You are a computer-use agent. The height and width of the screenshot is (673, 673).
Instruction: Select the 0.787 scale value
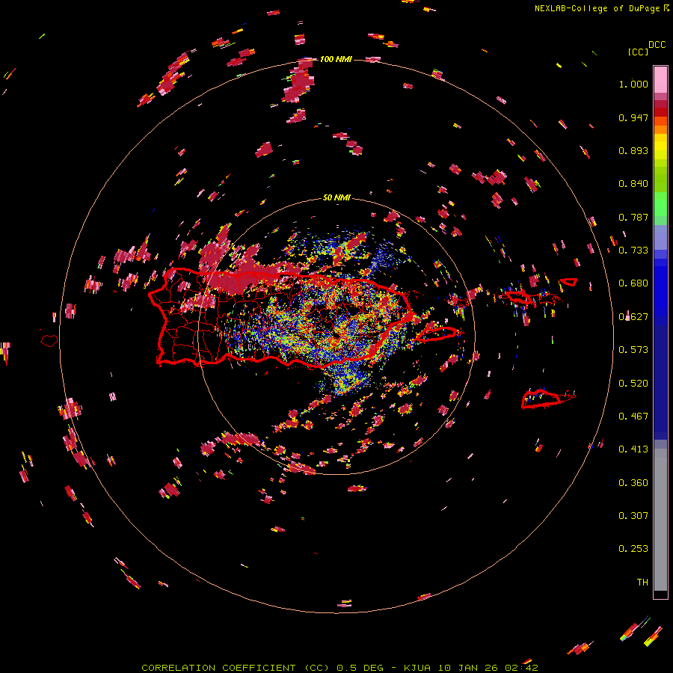click(x=633, y=217)
